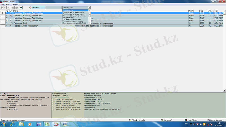Select Книжный фонд на каз. языке option
226x127 pixels.
pyautogui.click(x=75, y=14)
